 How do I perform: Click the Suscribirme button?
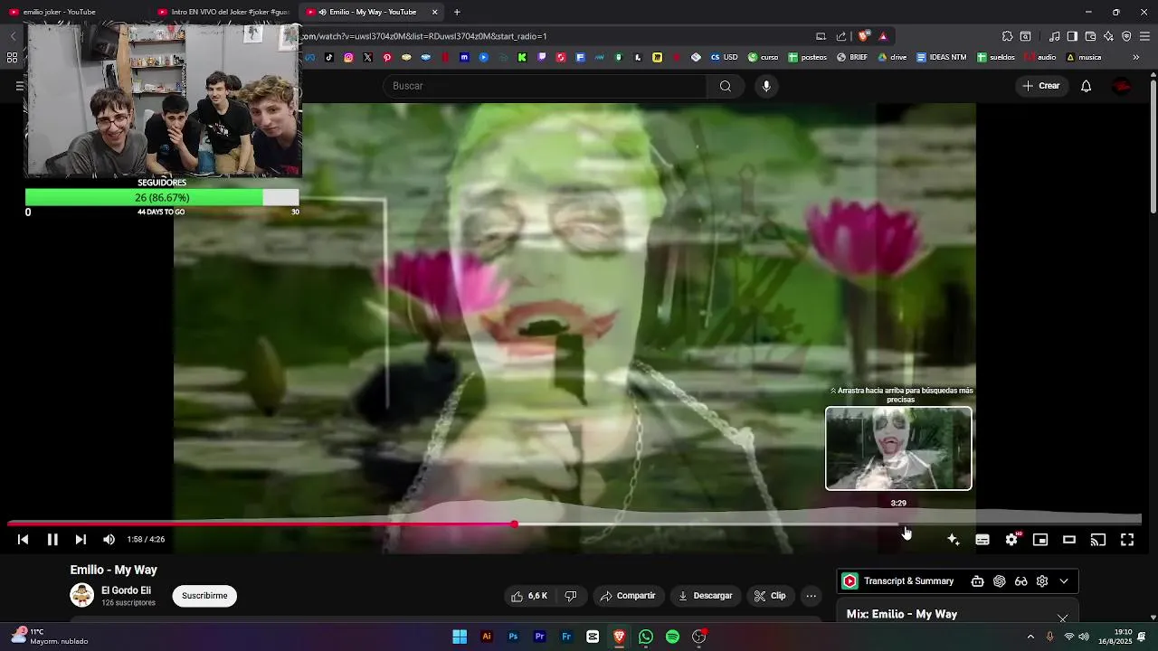(204, 596)
